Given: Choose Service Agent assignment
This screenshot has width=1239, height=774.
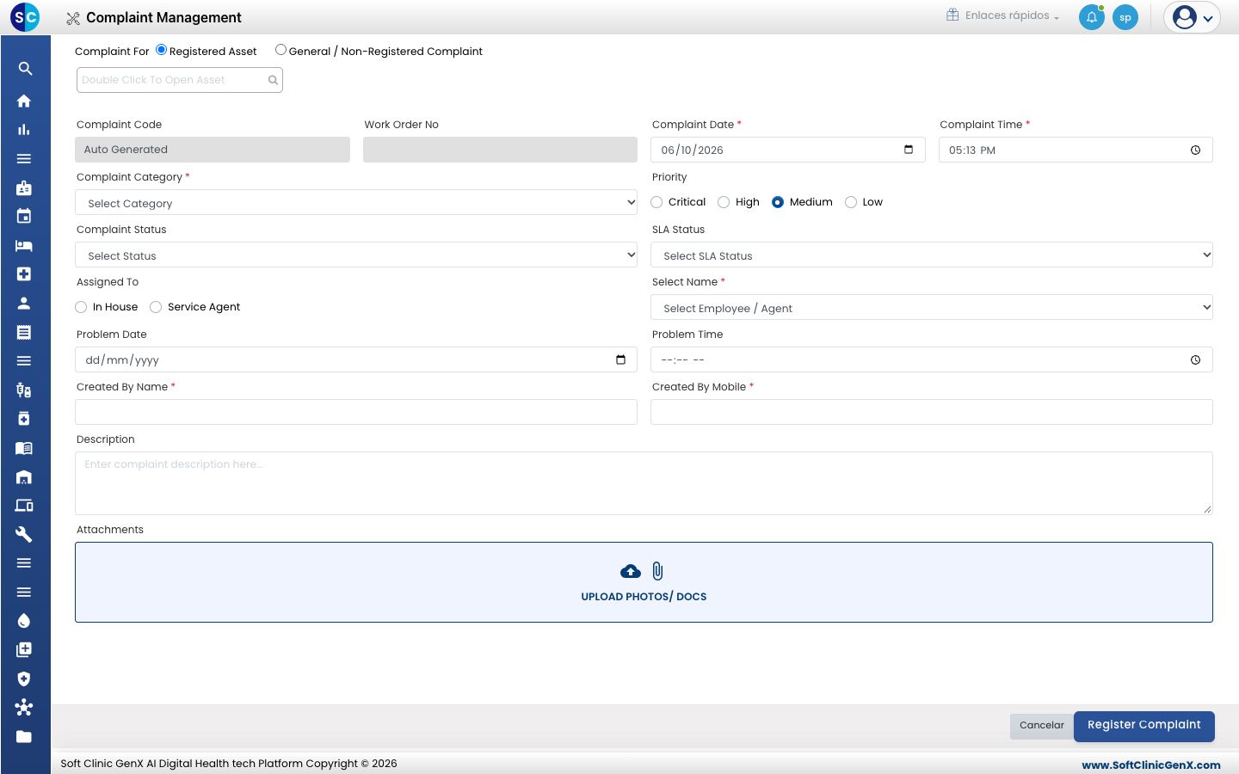Looking at the screenshot, I should pyautogui.click(x=156, y=307).
